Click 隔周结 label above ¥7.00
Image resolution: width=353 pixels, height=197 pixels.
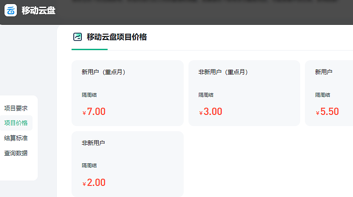coord(89,95)
